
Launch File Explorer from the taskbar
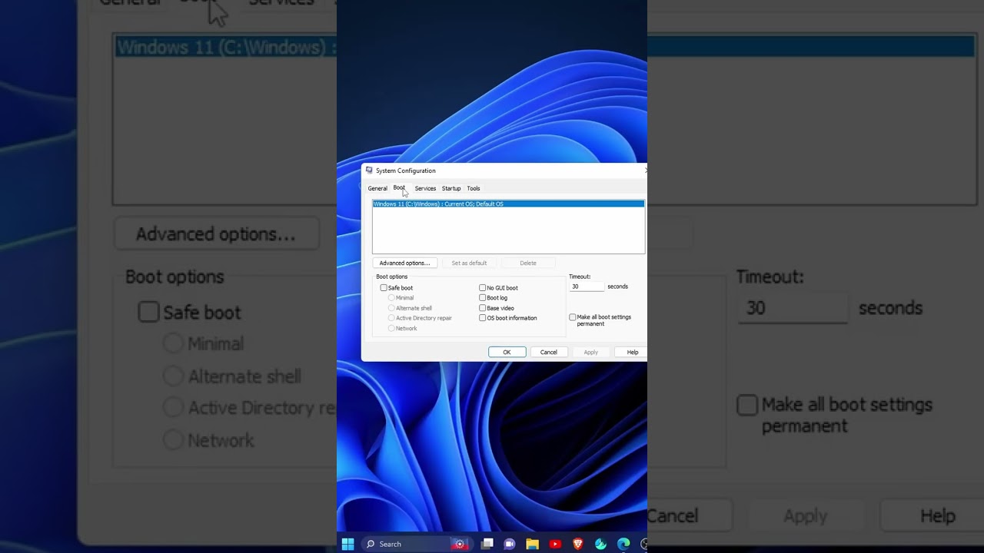[x=532, y=544]
